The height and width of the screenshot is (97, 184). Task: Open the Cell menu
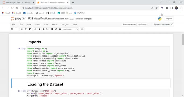tap(46, 25)
